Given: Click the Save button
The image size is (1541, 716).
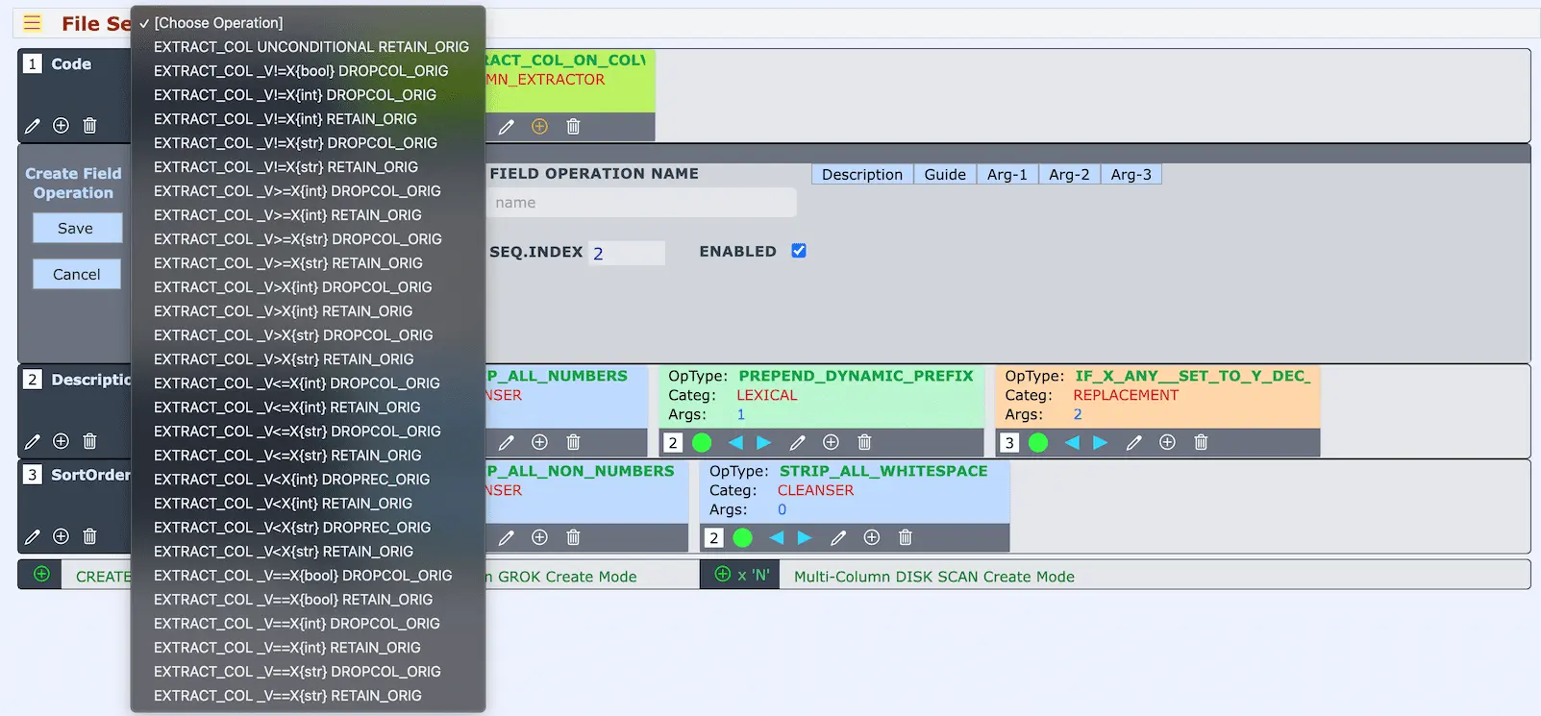Looking at the screenshot, I should point(76,228).
